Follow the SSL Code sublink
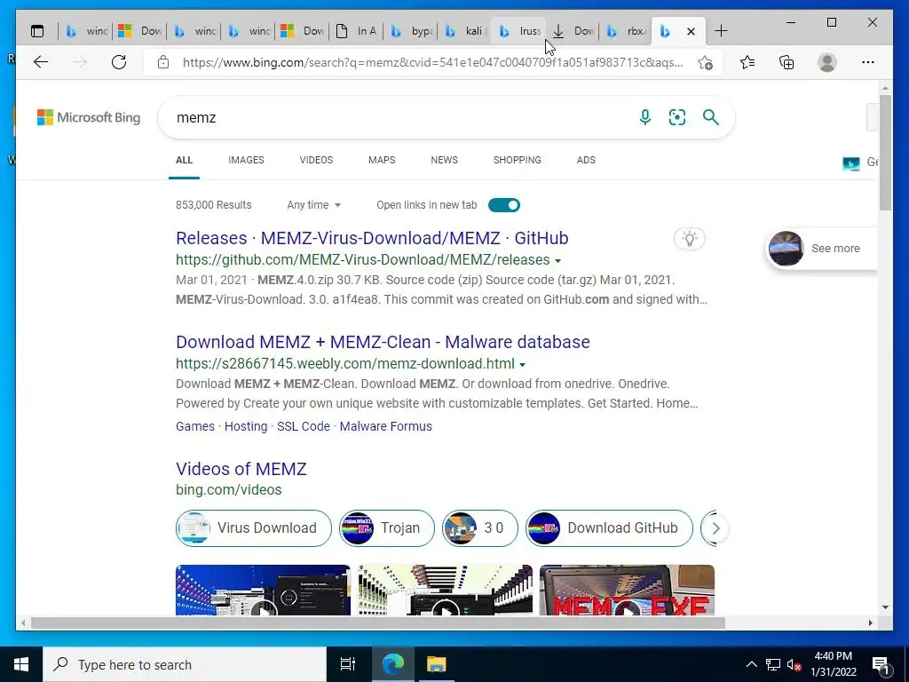This screenshot has width=909, height=682. pos(304,426)
